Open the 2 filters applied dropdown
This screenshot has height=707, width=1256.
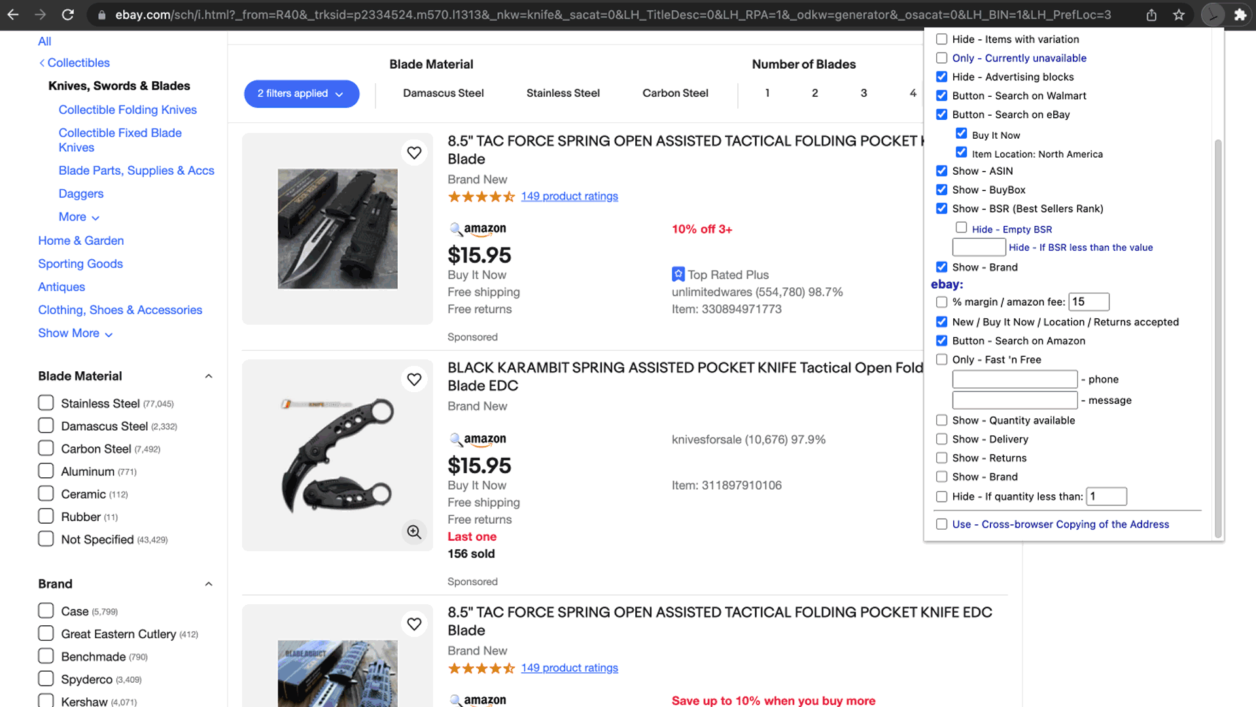302,94
